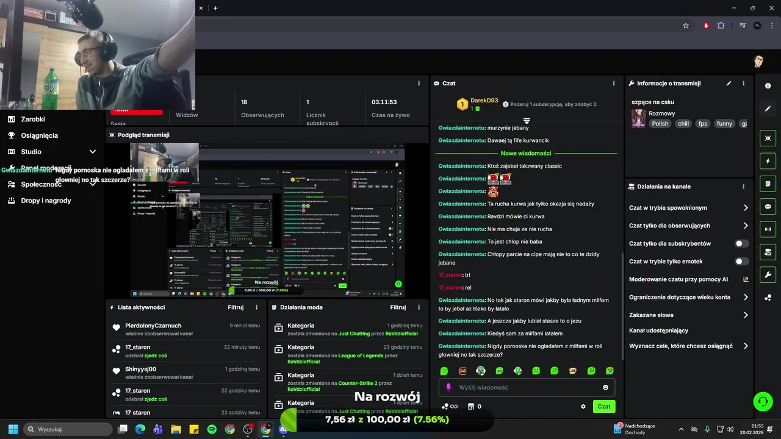Screen dimensions: 781x439
Task: Click the Rozmowy category cover image
Action: click(x=638, y=118)
